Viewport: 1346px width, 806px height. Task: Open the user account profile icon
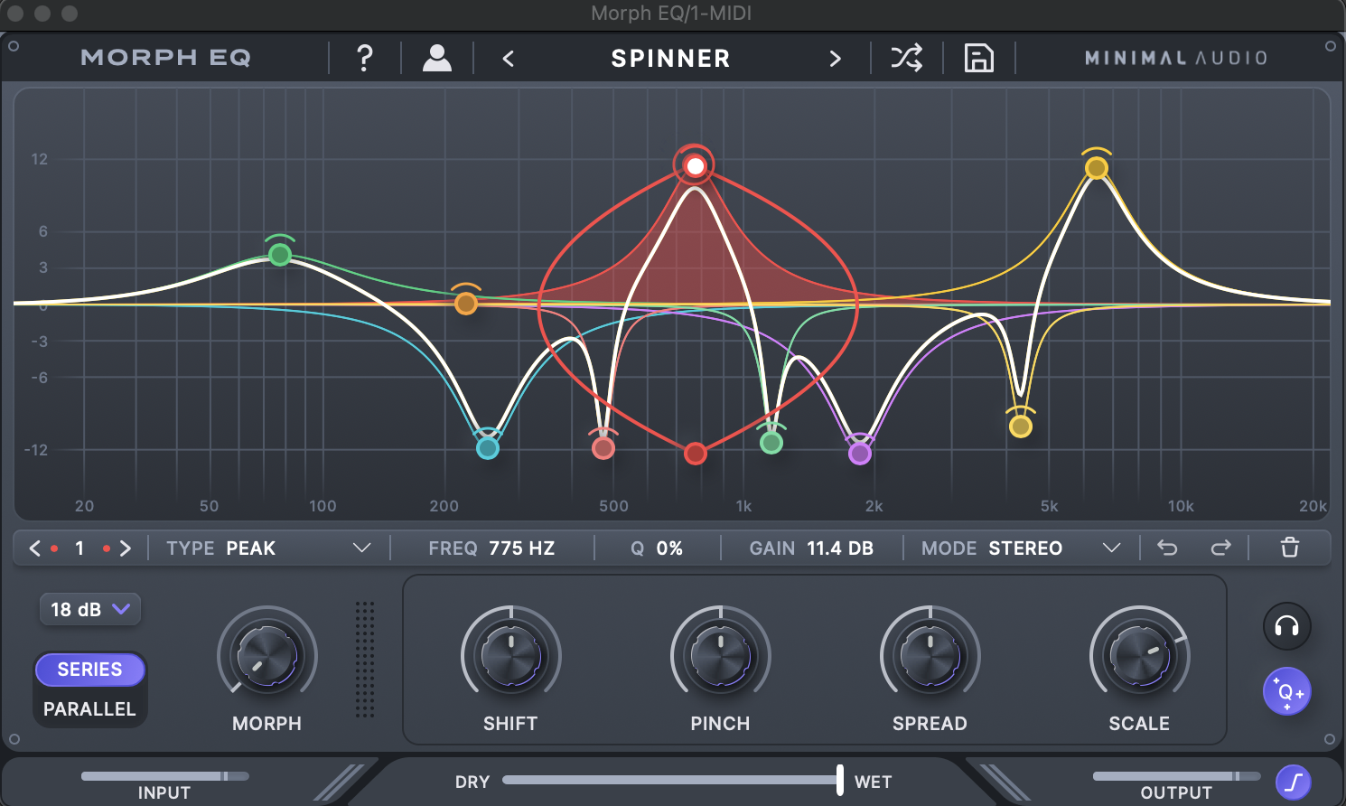437,58
